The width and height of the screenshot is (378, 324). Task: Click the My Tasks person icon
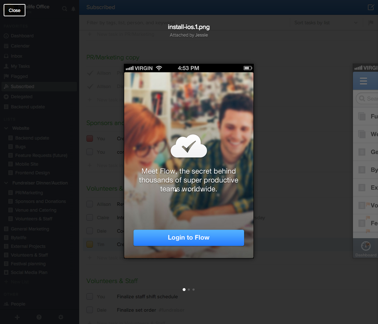[6, 66]
